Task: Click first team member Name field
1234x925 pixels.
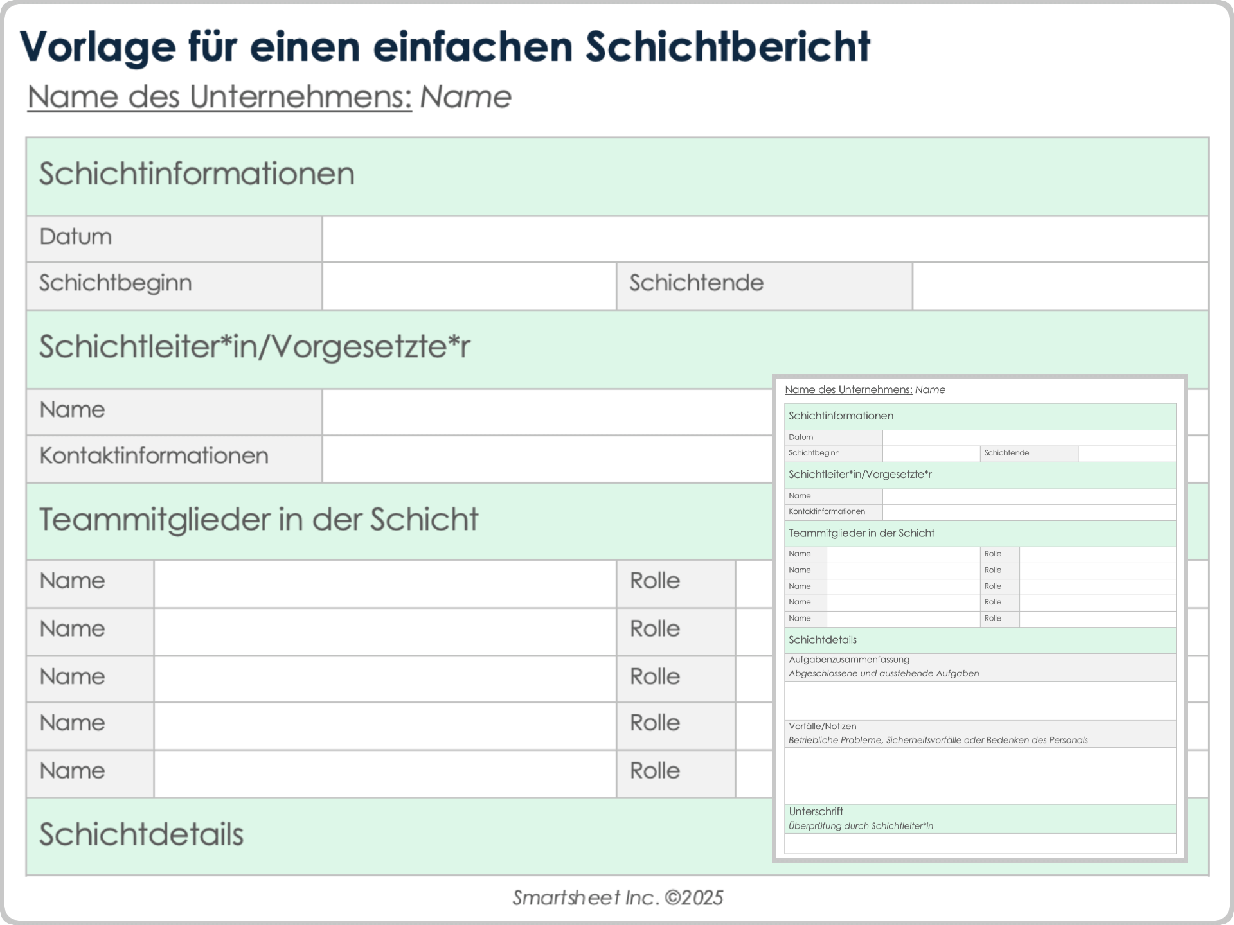Action: click(x=384, y=583)
